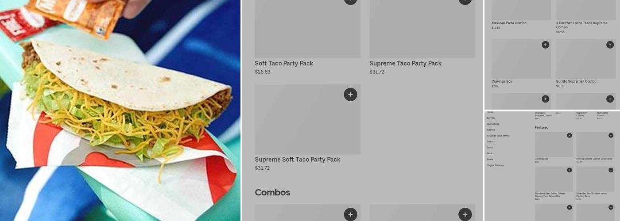Add the $8.09 Shredded Beef Grilled Cheese Dipping Taco

pos(611,170)
